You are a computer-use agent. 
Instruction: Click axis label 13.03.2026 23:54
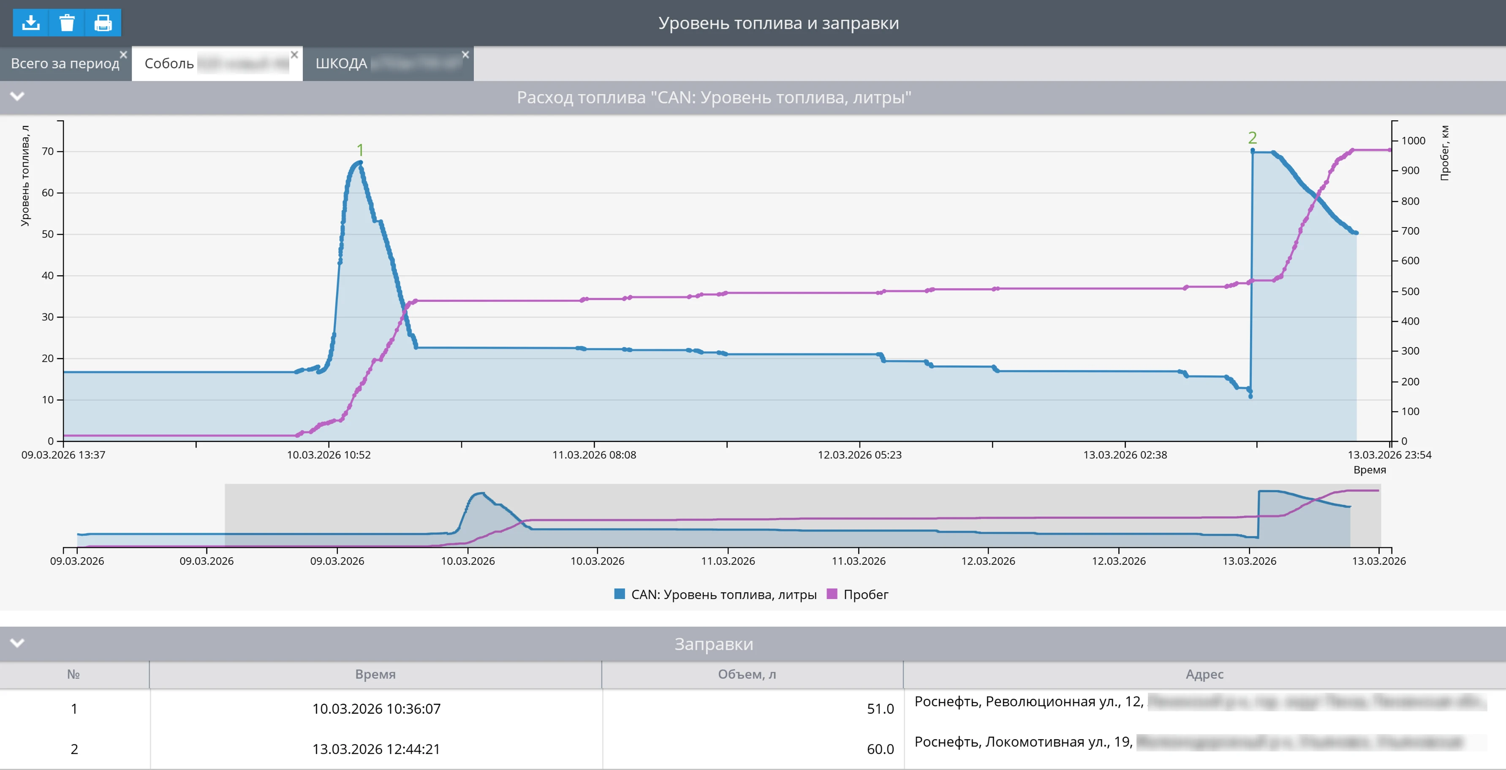(x=1390, y=455)
